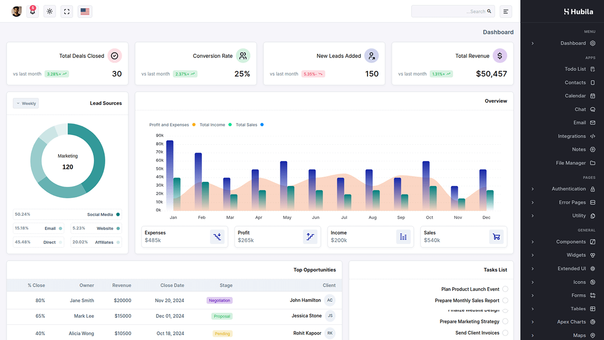Expand the Error Pages submenu chevron
604x340 pixels.
[x=533, y=203]
